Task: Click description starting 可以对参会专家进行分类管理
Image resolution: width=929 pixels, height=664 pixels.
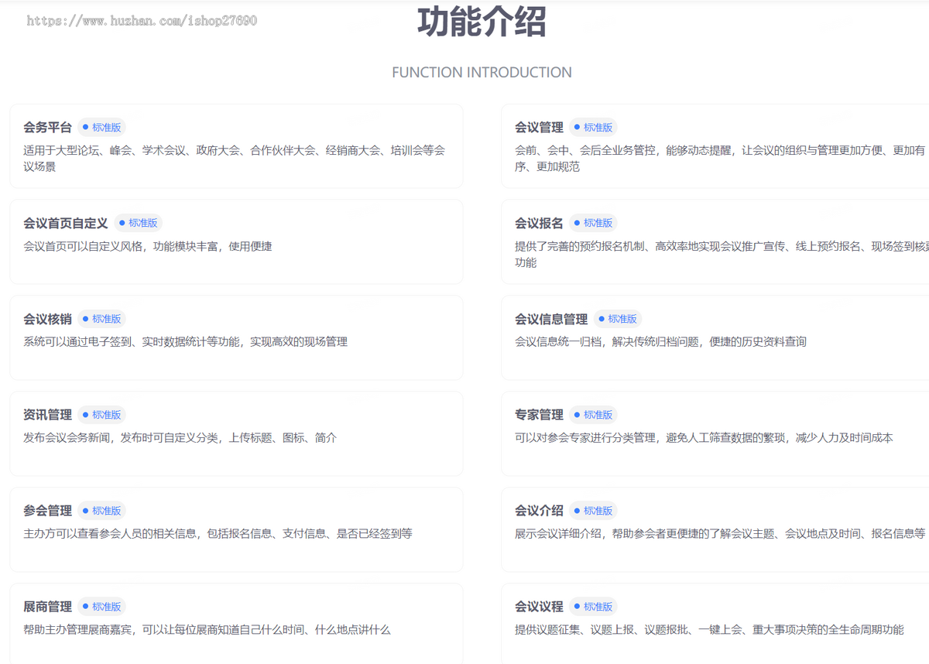Action: click(x=704, y=437)
